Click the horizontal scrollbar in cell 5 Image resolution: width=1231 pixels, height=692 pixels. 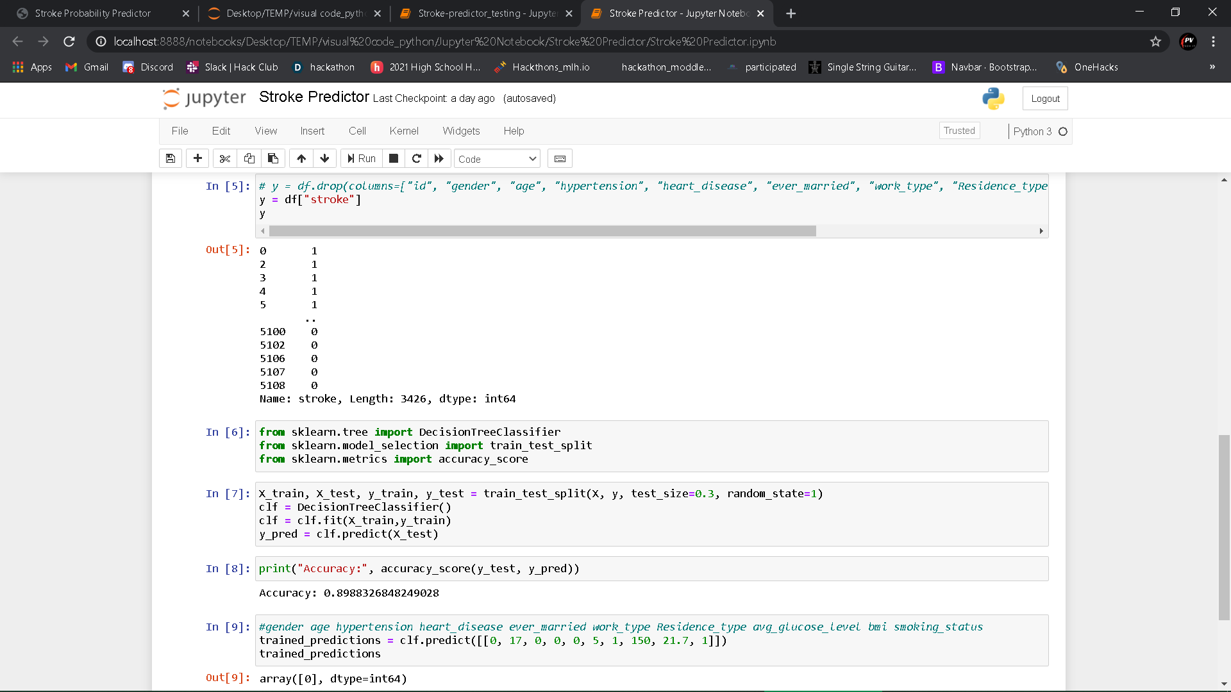(x=542, y=231)
